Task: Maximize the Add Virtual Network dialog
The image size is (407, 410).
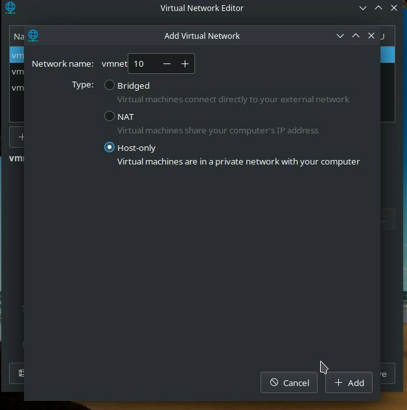Action: [356, 36]
